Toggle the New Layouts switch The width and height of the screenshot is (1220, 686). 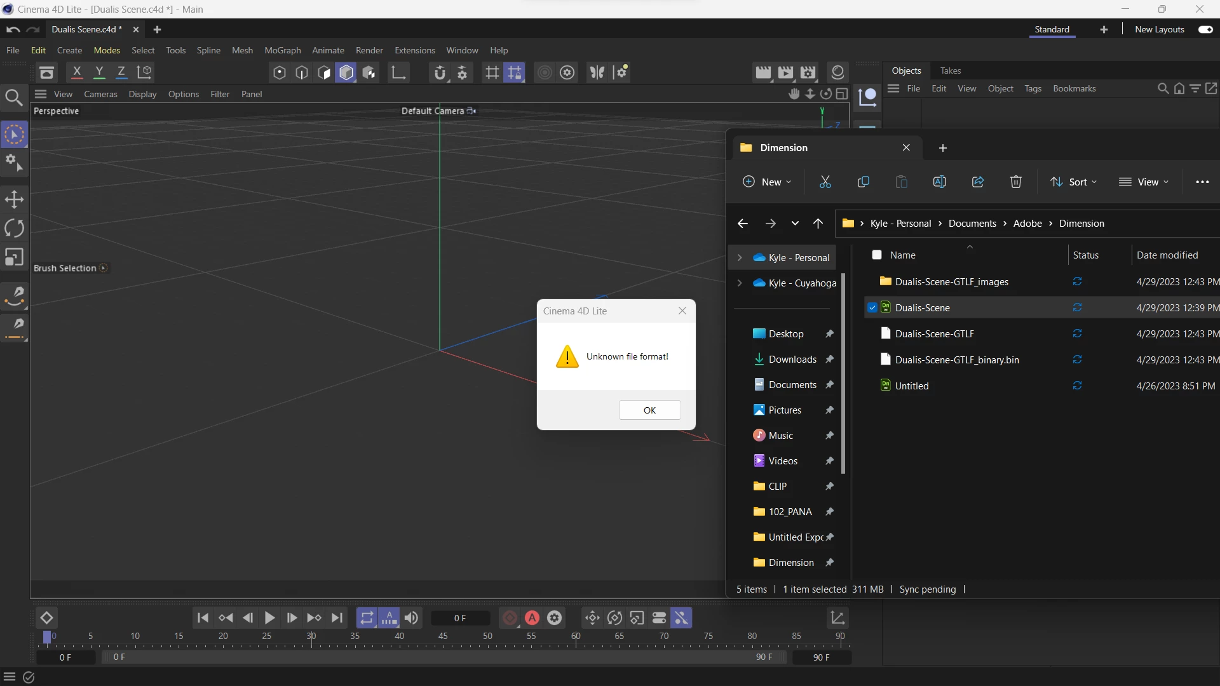1205,30
